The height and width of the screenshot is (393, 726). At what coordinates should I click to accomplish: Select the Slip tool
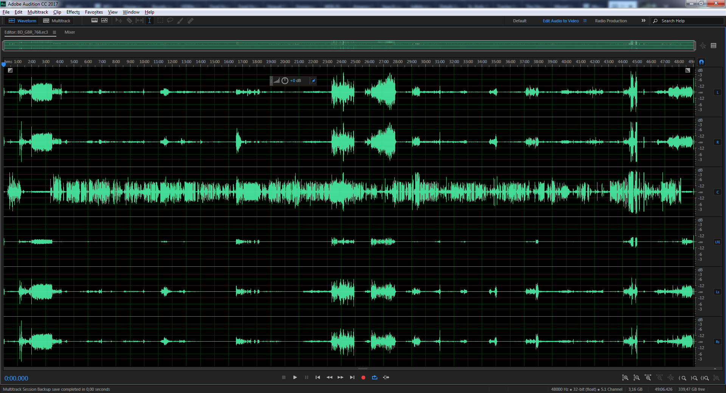coord(140,20)
